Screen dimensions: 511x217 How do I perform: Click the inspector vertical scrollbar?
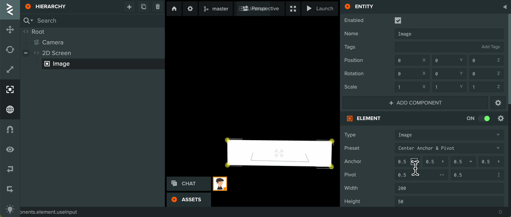point(509,59)
